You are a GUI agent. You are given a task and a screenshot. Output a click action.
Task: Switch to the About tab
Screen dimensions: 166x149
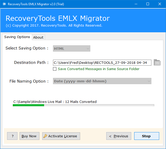coord(38,37)
